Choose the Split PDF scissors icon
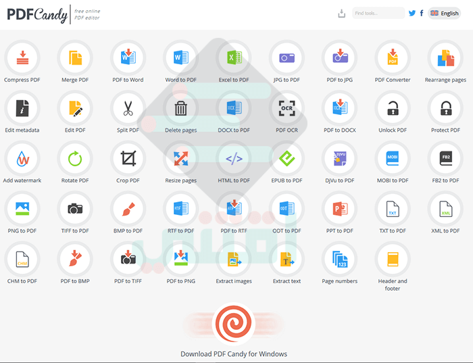 [x=128, y=108]
